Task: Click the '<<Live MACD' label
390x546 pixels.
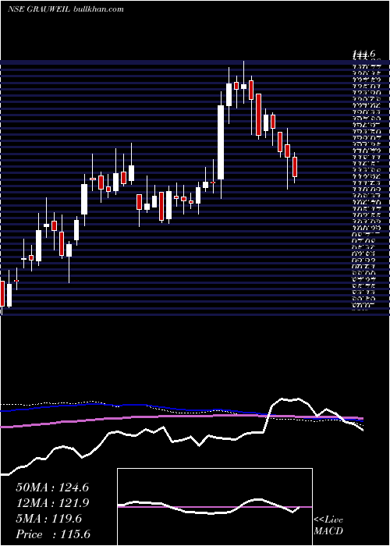Action: click(328, 526)
